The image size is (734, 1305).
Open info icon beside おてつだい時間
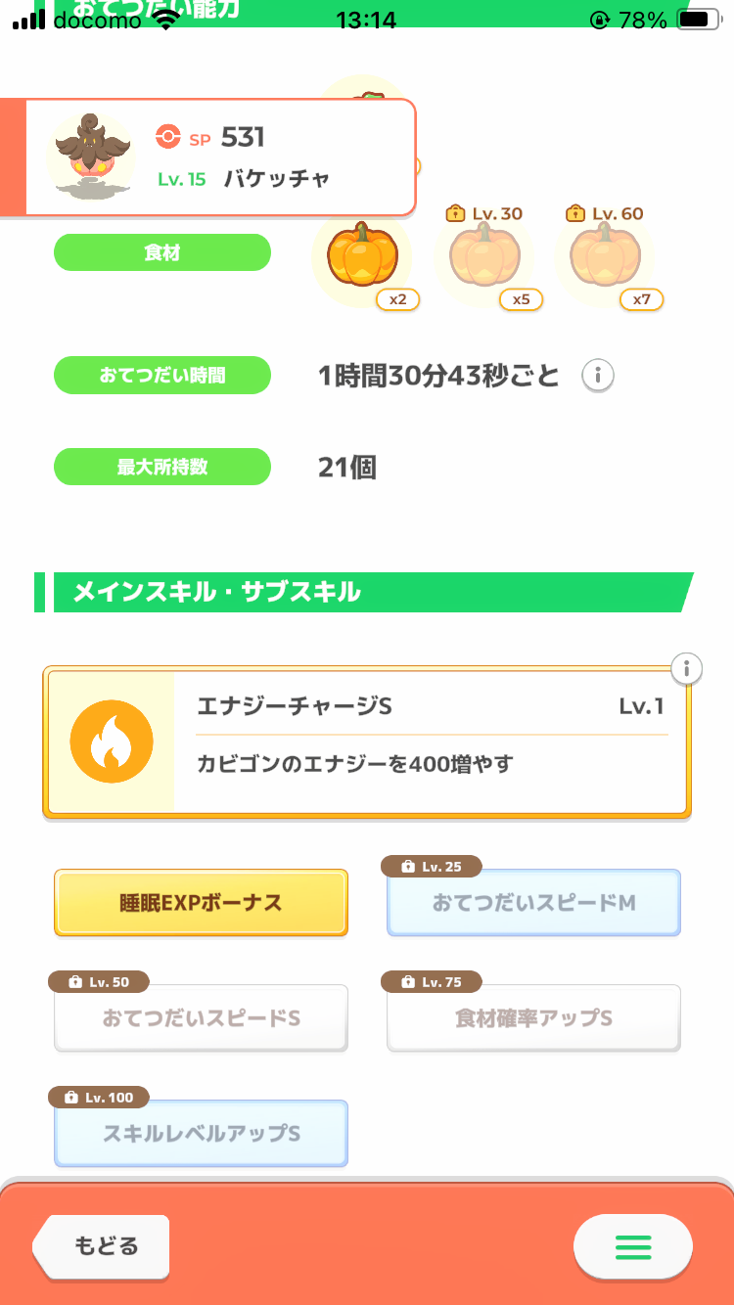[598, 375]
